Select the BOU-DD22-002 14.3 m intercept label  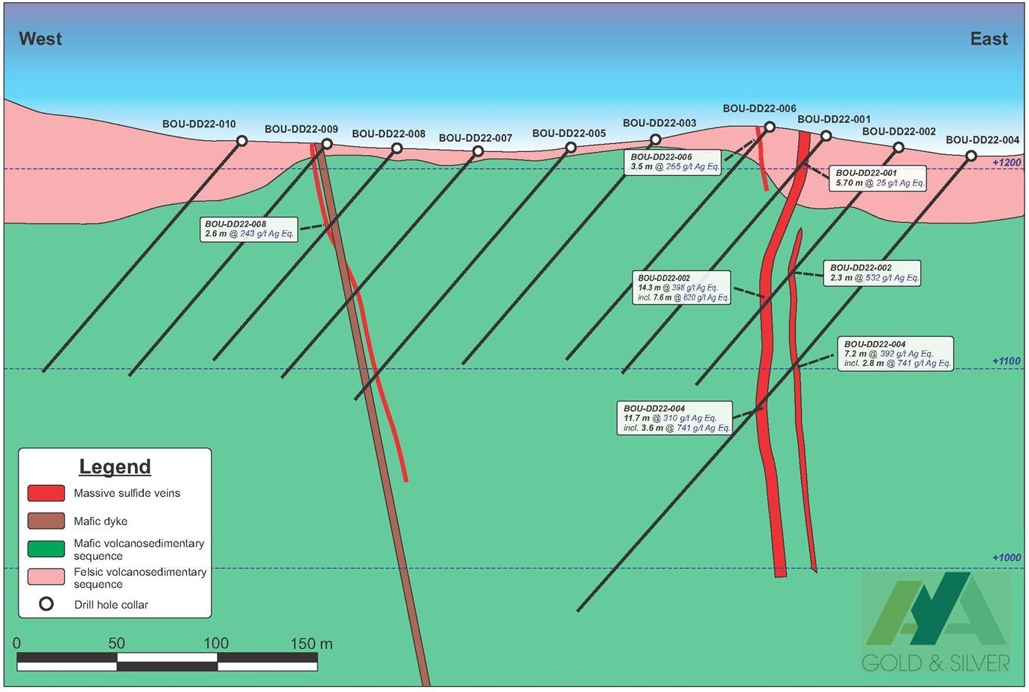tap(681, 288)
